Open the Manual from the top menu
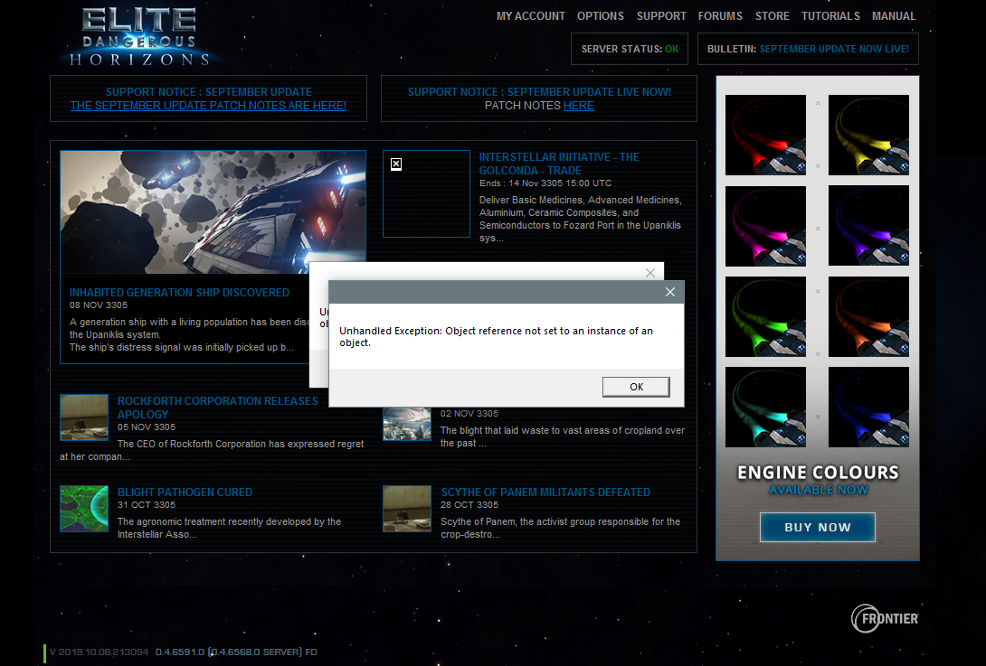Image resolution: width=986 pixels, height=666 pixels. click(894, 16)
